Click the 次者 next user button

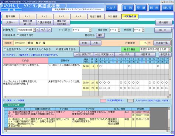tap(96, 43)
